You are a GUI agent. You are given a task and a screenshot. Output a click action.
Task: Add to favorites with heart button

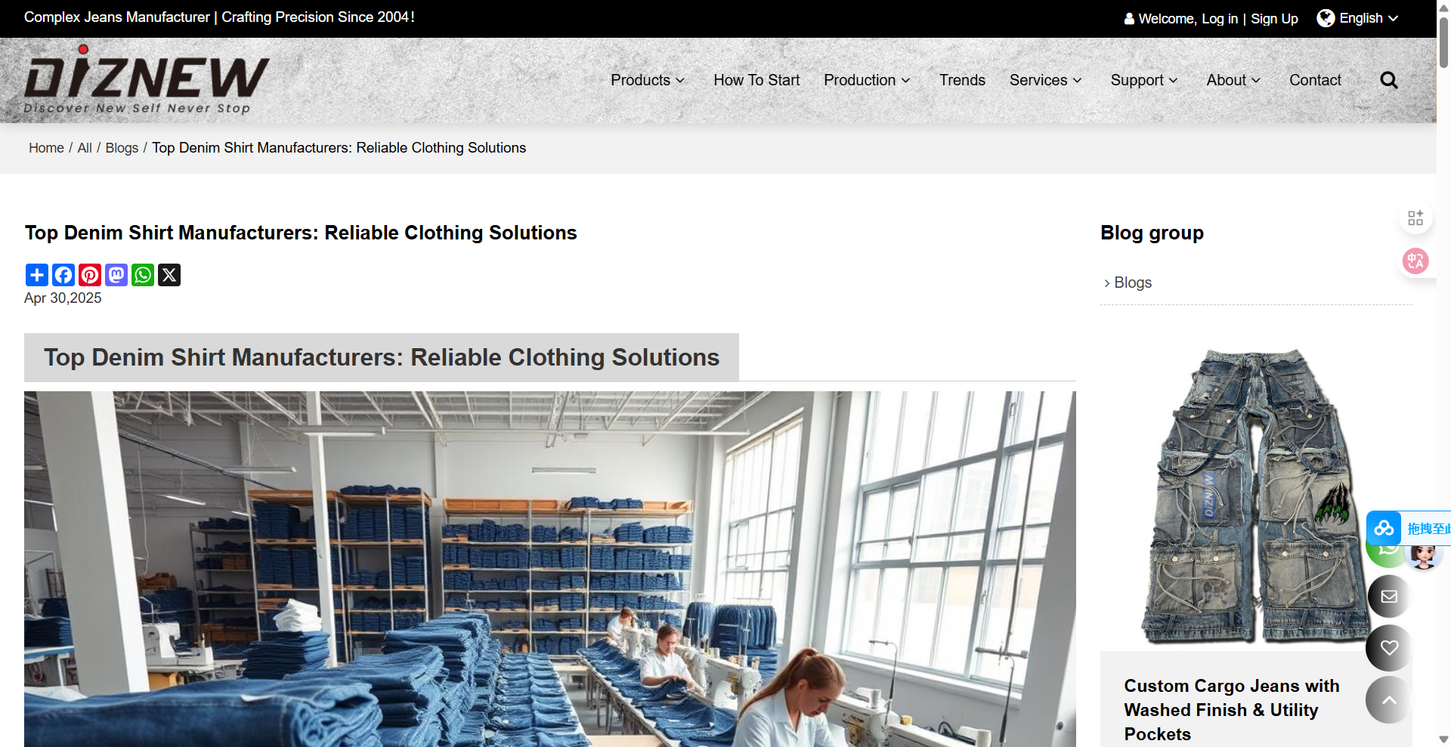1389,648
